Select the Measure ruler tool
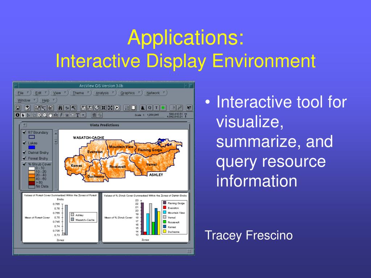 pyautogui.click(x=55, y=115)
